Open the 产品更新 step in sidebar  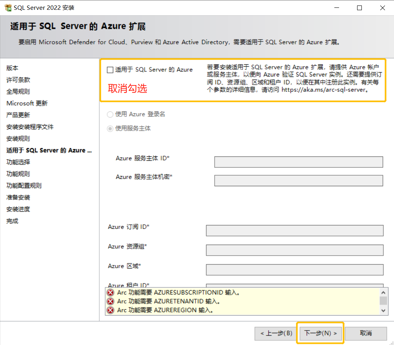[18, 115]
